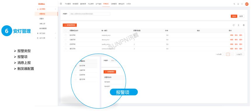The image size is (251, 111).
Task: Go to the next page arrow
Action: pyautogui.click(x=232, y=54)
